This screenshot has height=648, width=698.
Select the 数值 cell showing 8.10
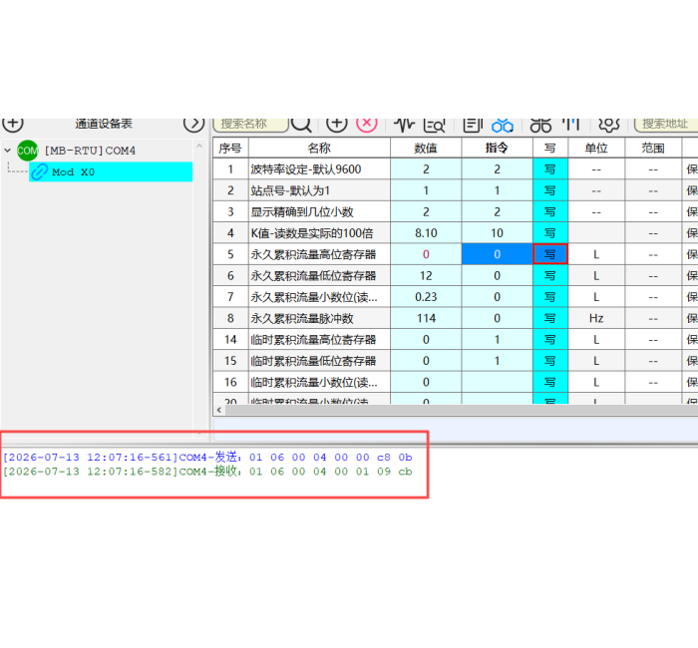coord(426,233)
